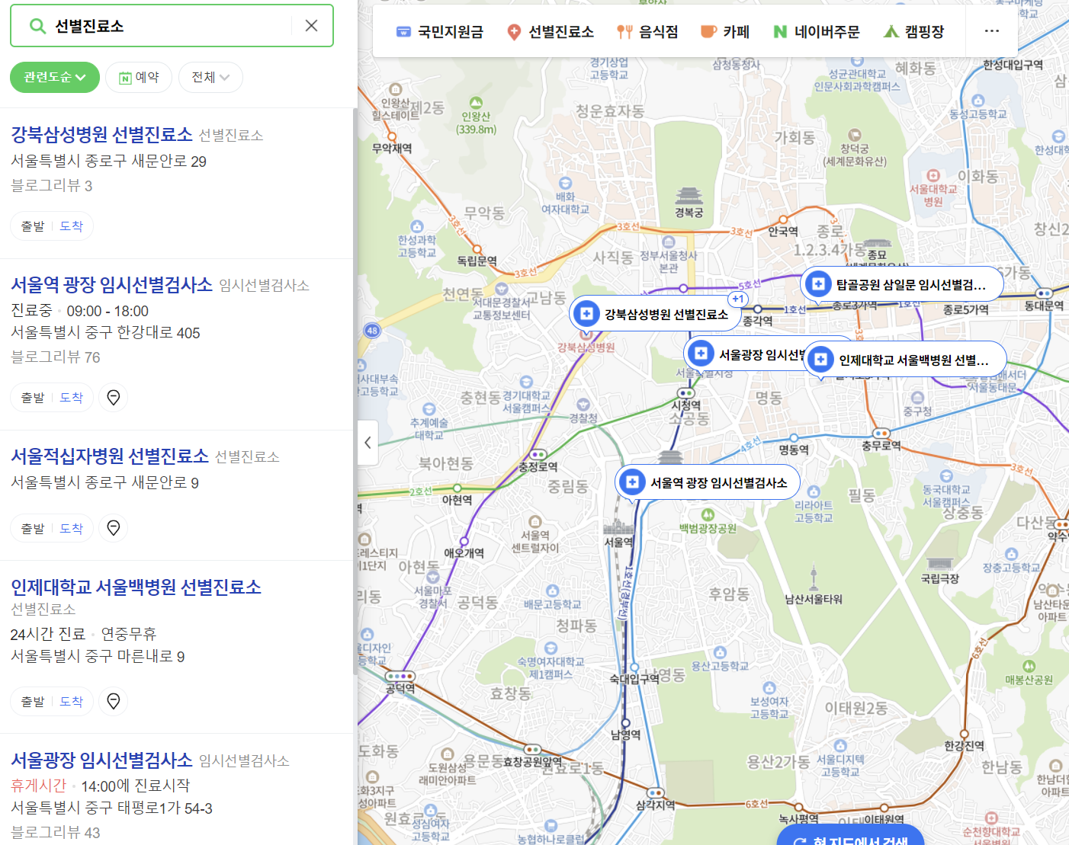Click location pin icon for 인제대학교 서울백병원

(114, 701)
